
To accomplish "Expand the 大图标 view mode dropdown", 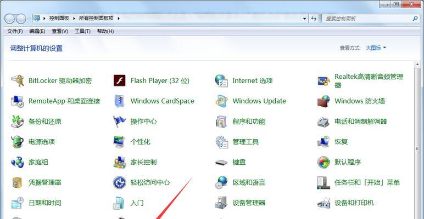I will [376, 48].
